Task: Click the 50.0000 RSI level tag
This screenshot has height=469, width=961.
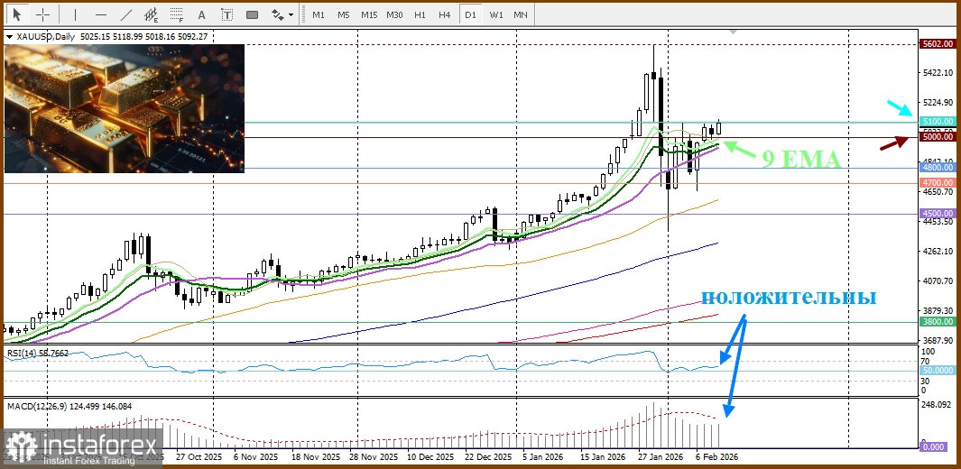Action: coord(938,371)
